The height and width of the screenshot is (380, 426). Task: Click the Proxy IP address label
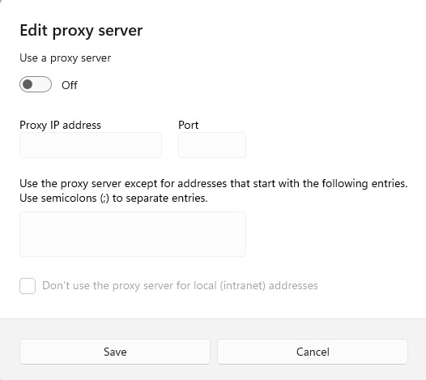point(60,125)
